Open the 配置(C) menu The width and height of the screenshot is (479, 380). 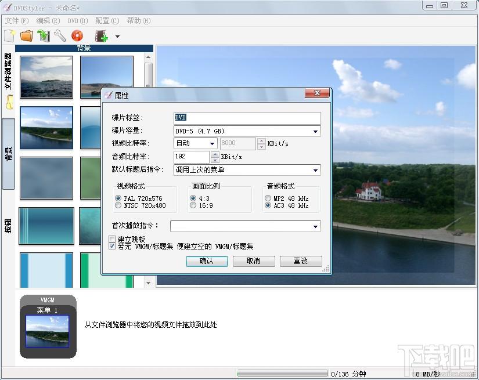point(107,21)
